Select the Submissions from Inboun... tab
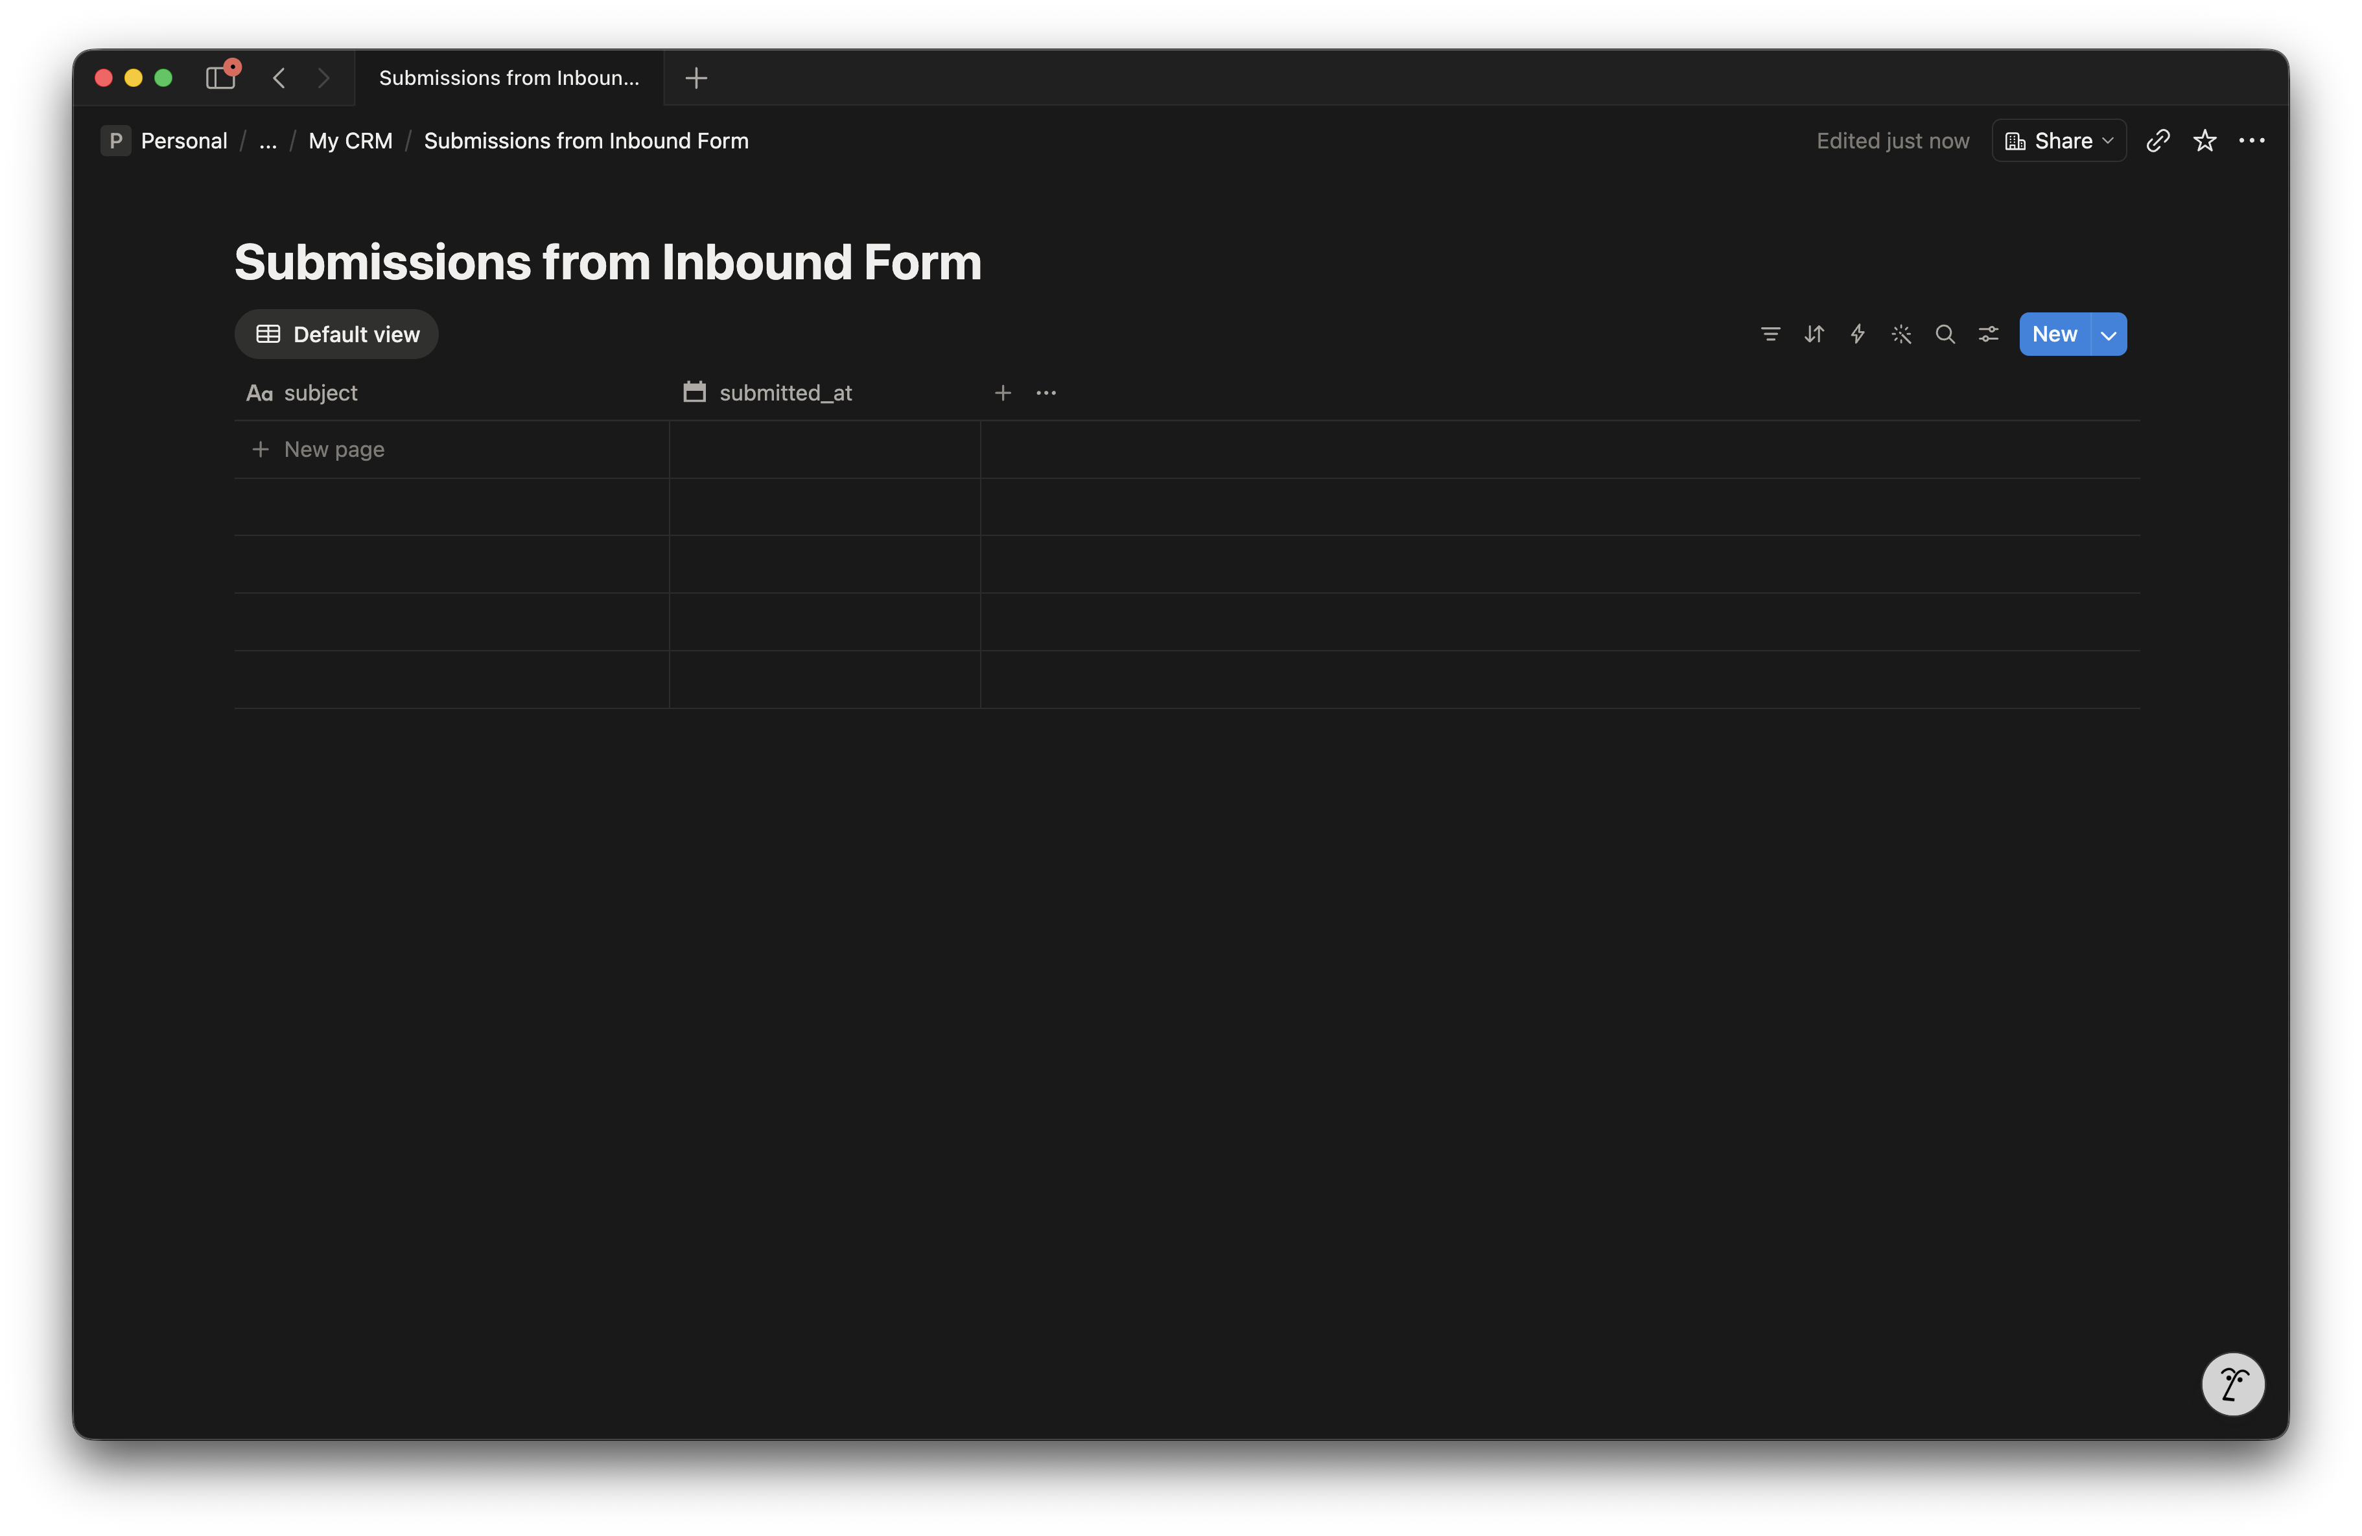This screenshot has width=2362, height=1536. point(509,77)
